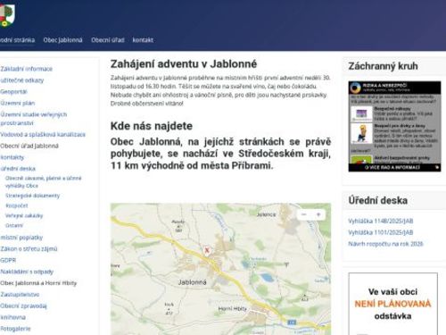This screenshot has width=446, height=335.
Task: Open Zastupitelstvo sidebar link
Action: (20, 294)
